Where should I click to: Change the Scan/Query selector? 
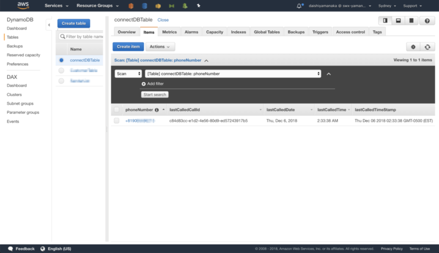[128, 74]
